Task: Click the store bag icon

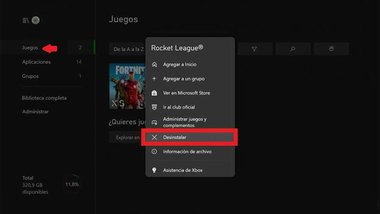Action: (x=154, y=93)
